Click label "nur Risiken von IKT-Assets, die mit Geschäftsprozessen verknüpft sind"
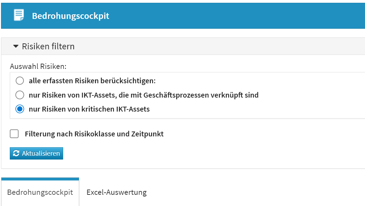 143,95
